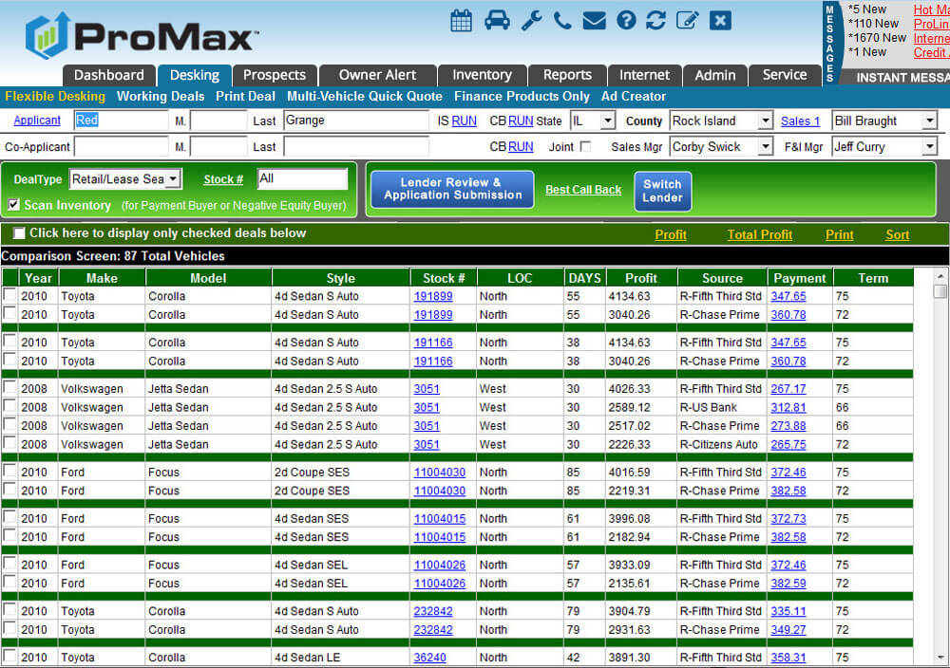
Task: Expand the Sales Mgr dropdown Corby Swick
Action: (766, 146)
